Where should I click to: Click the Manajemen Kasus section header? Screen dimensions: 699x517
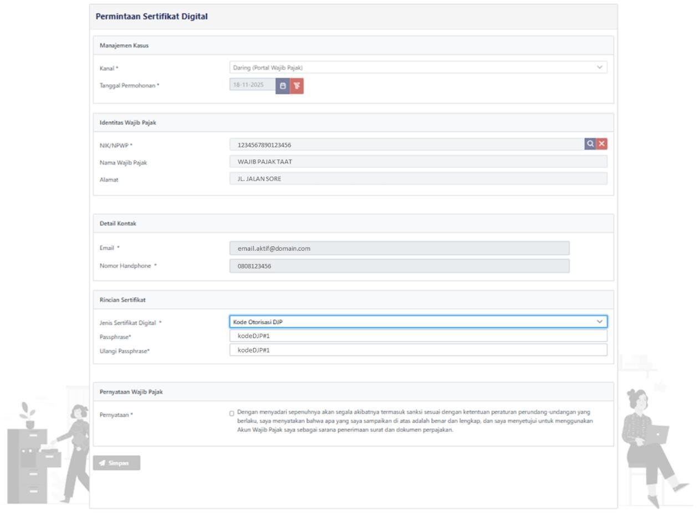(x=124, y=45)
